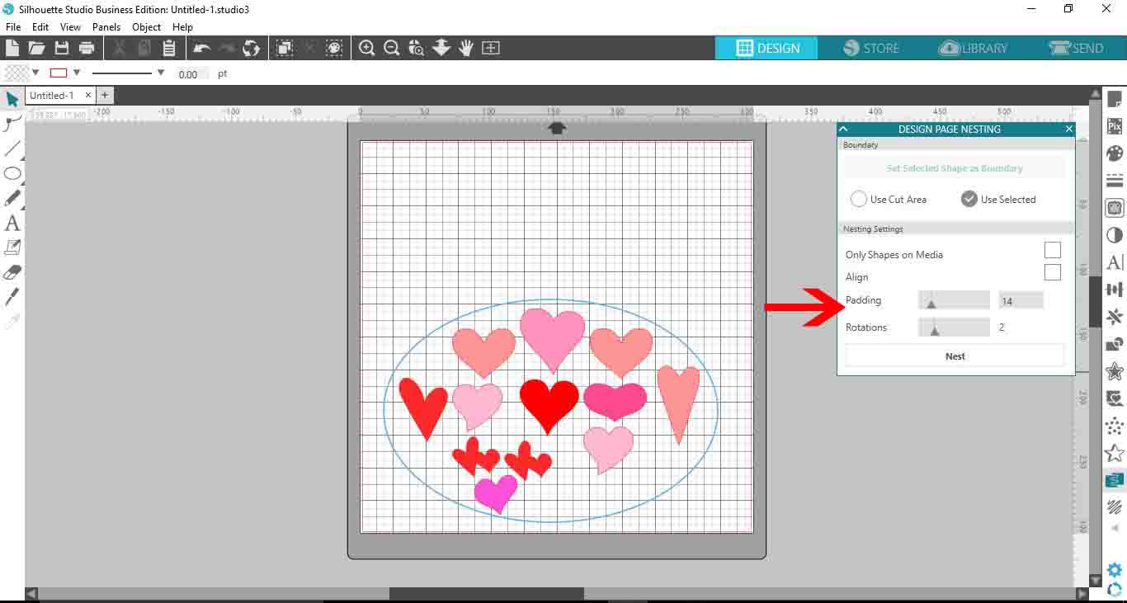
Task: Undo the last action
Action: pos(202,48)
